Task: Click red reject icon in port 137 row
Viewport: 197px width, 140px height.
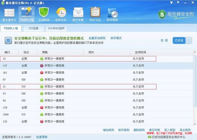Action: [42, 66]
